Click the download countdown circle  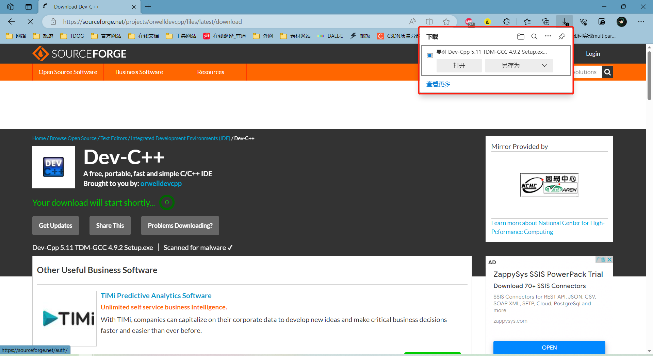coord(167,202)
